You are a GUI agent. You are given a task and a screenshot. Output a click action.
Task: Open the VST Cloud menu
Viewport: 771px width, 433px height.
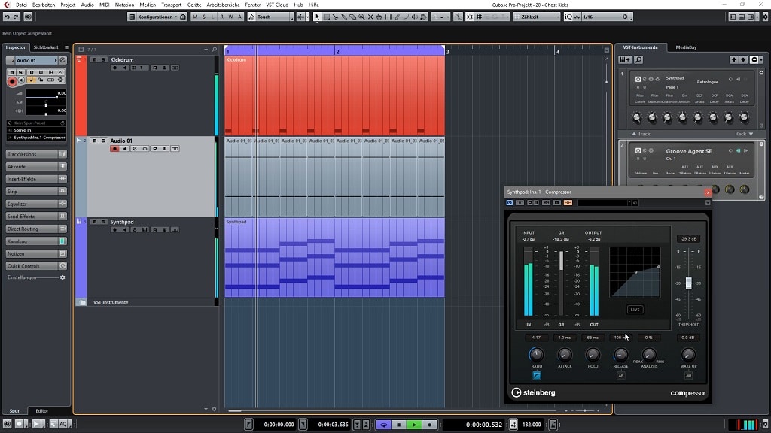click(x=277, y=5)
